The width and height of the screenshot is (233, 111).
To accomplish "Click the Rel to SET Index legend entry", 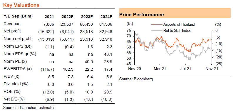I will click(x=171, y=31).
